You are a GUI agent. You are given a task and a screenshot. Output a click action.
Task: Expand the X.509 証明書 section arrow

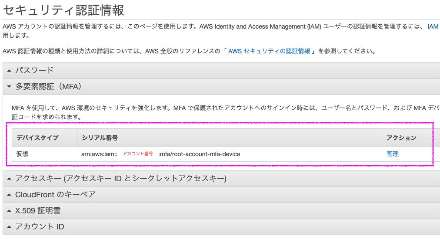coord(9,211)
